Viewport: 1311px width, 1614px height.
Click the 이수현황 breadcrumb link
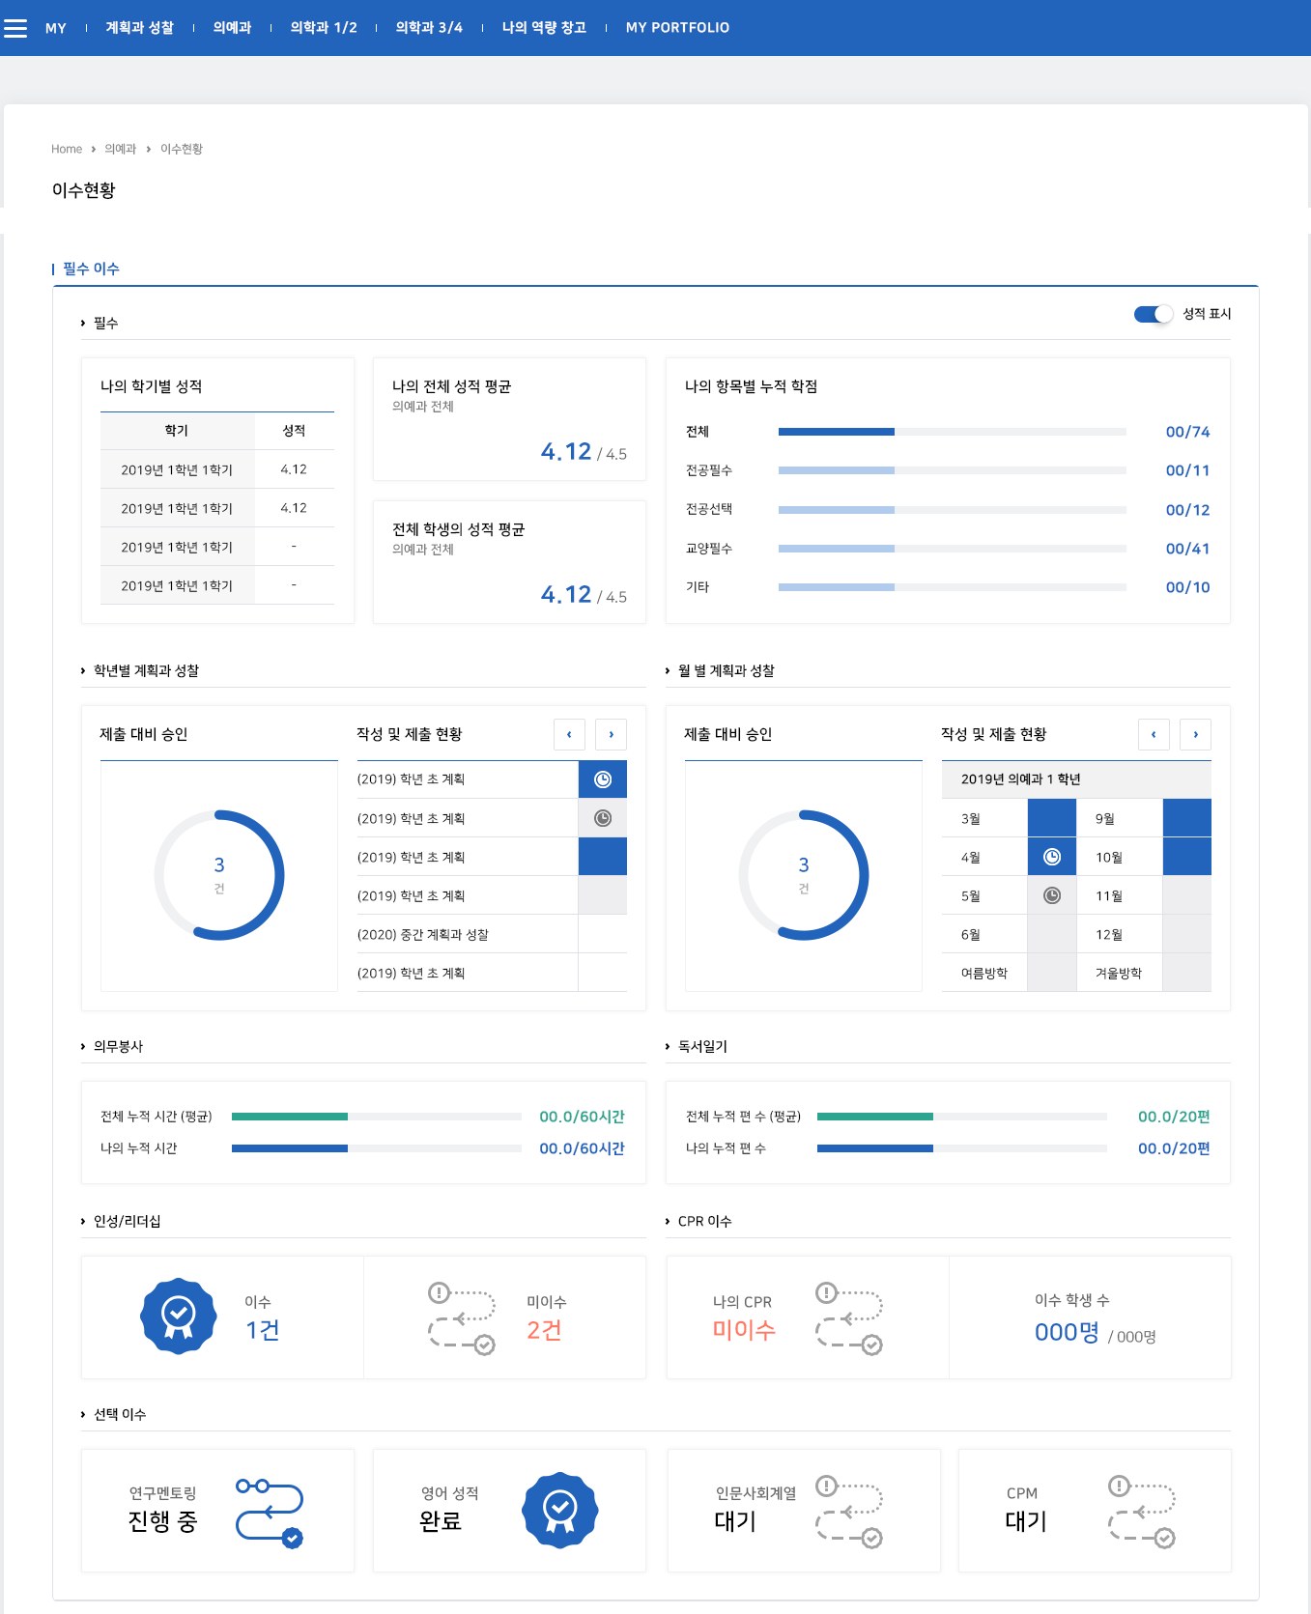[x=182, y=149]
